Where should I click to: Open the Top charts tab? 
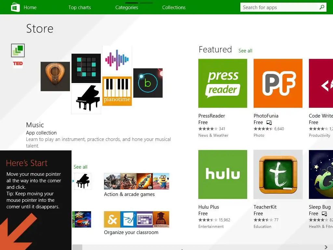click(x=80, y=7)
